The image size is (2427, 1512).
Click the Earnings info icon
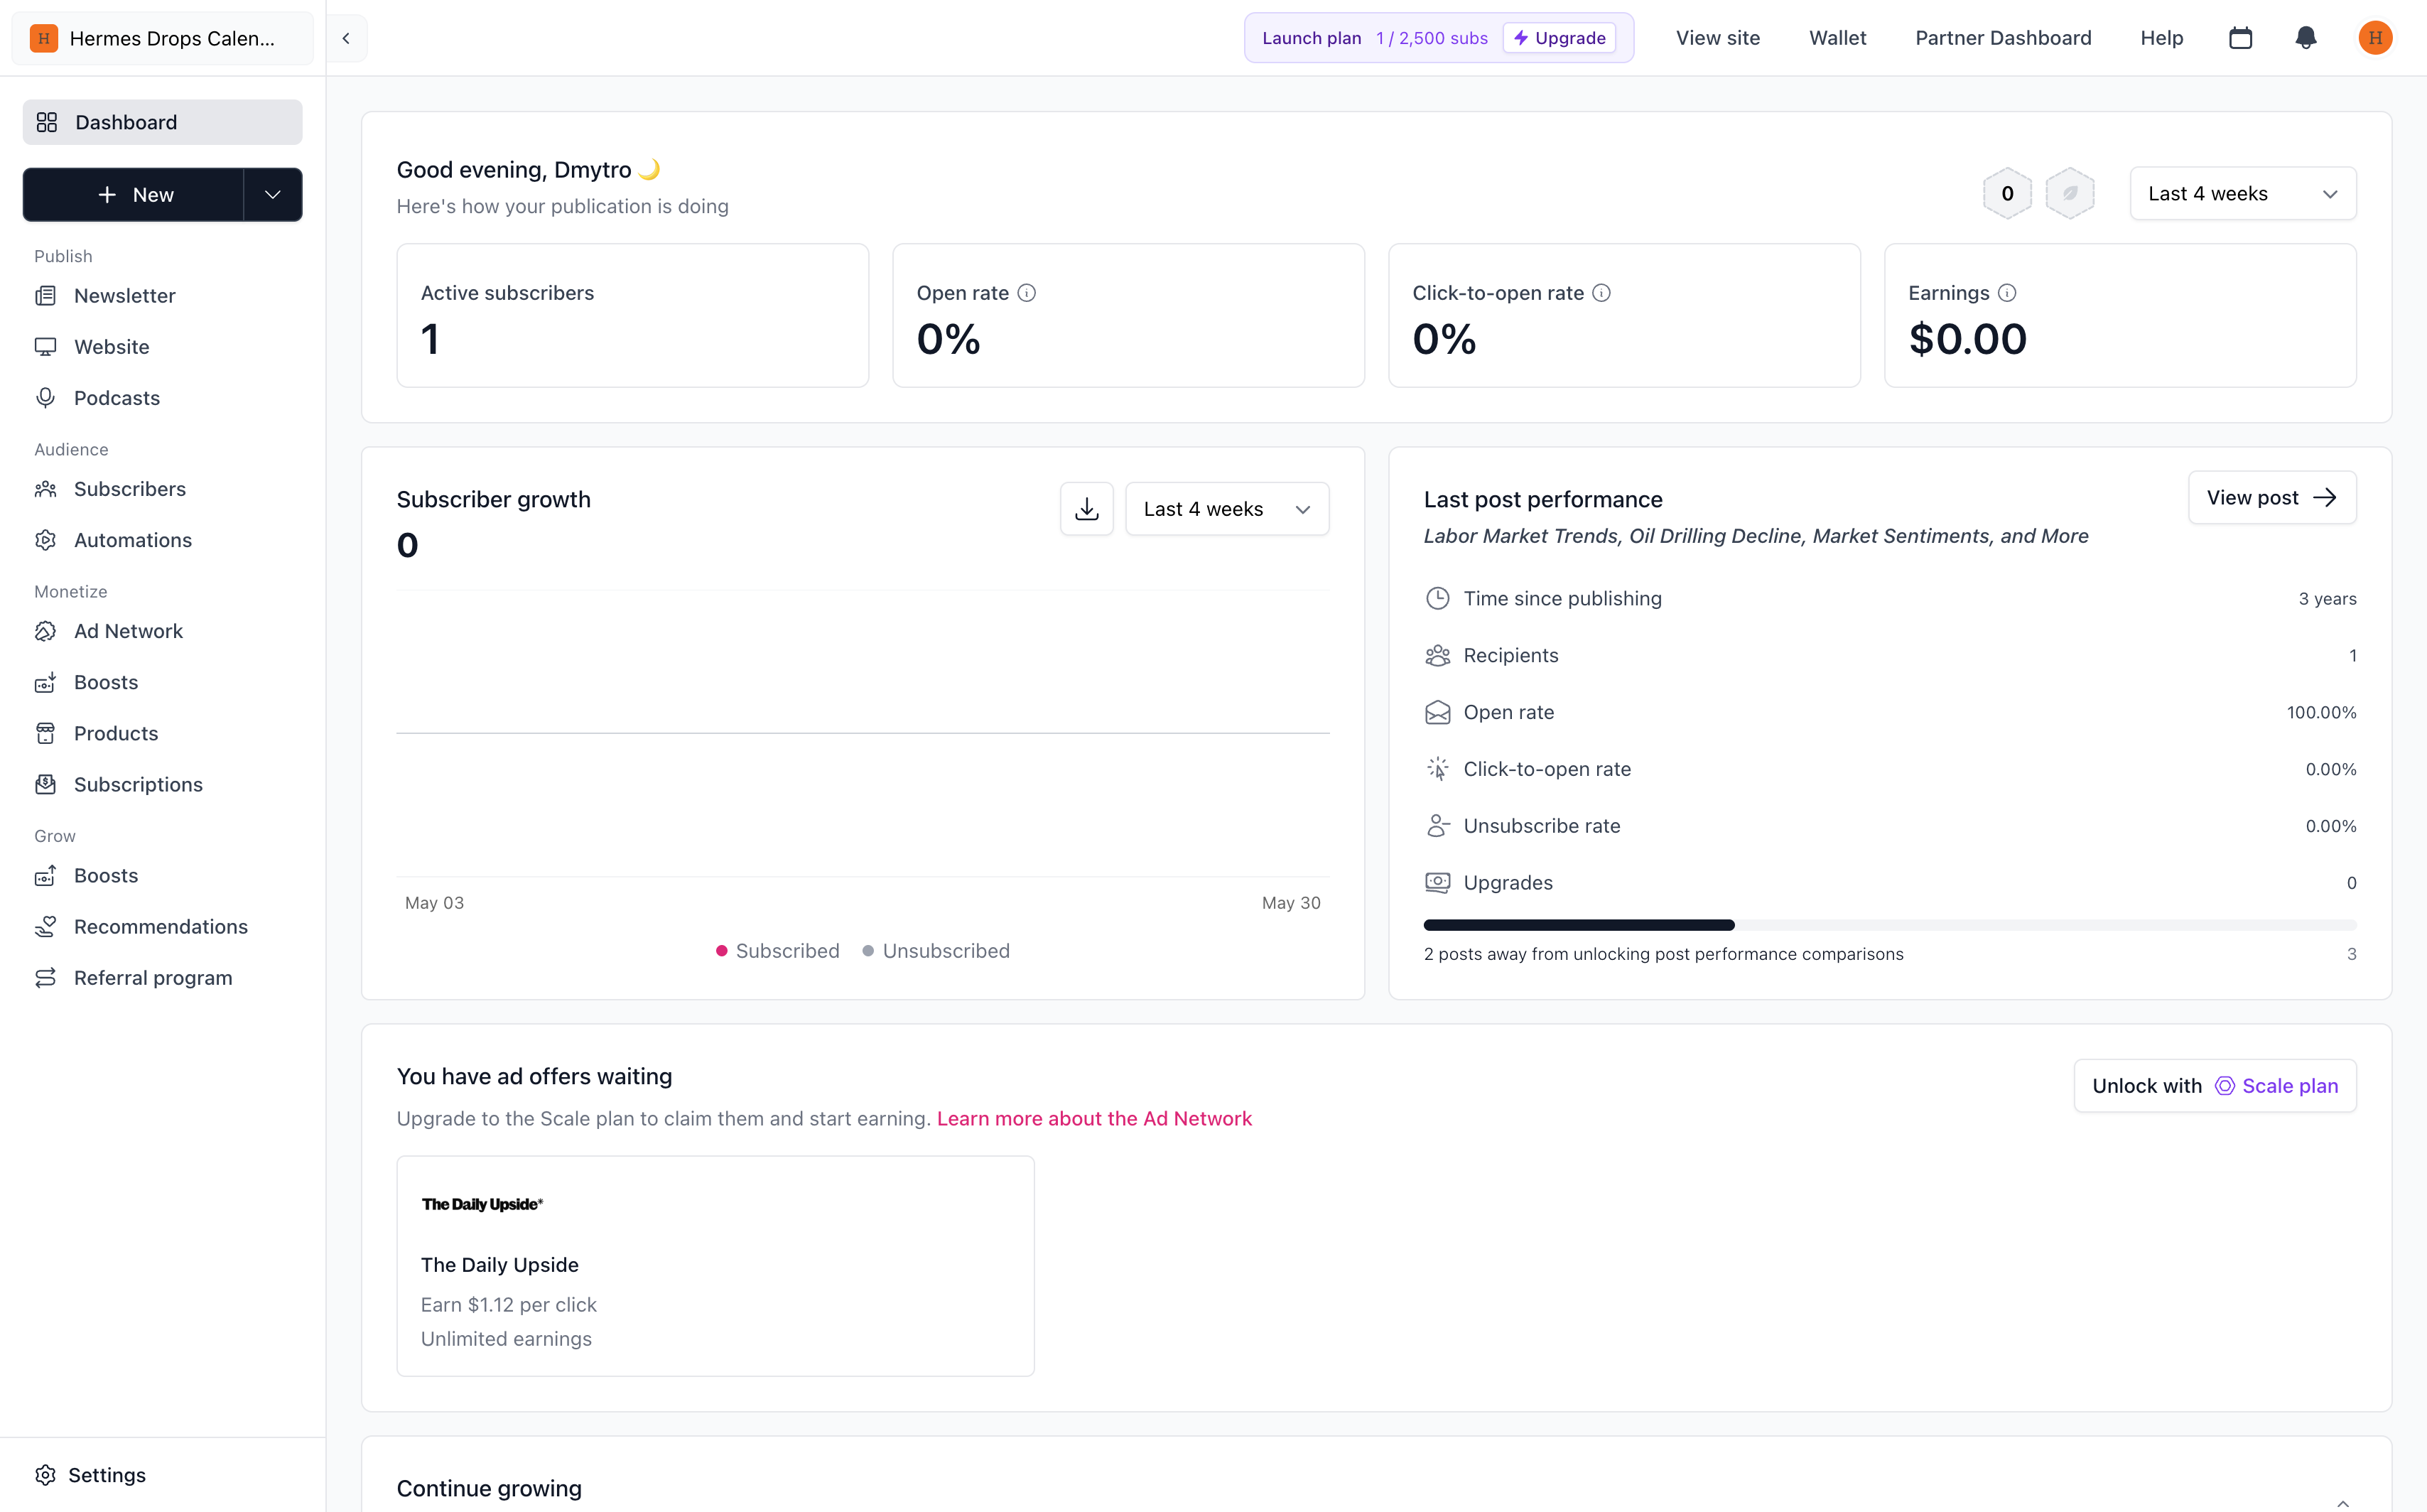[x=2007, y=293]
